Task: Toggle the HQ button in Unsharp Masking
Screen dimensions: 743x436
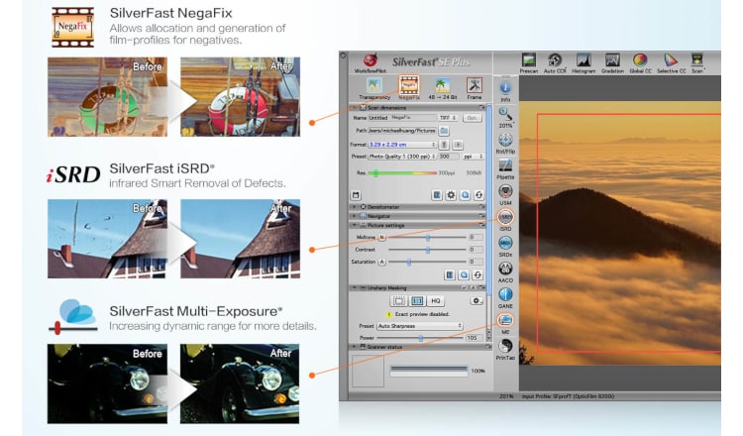Action: [435, 301]
